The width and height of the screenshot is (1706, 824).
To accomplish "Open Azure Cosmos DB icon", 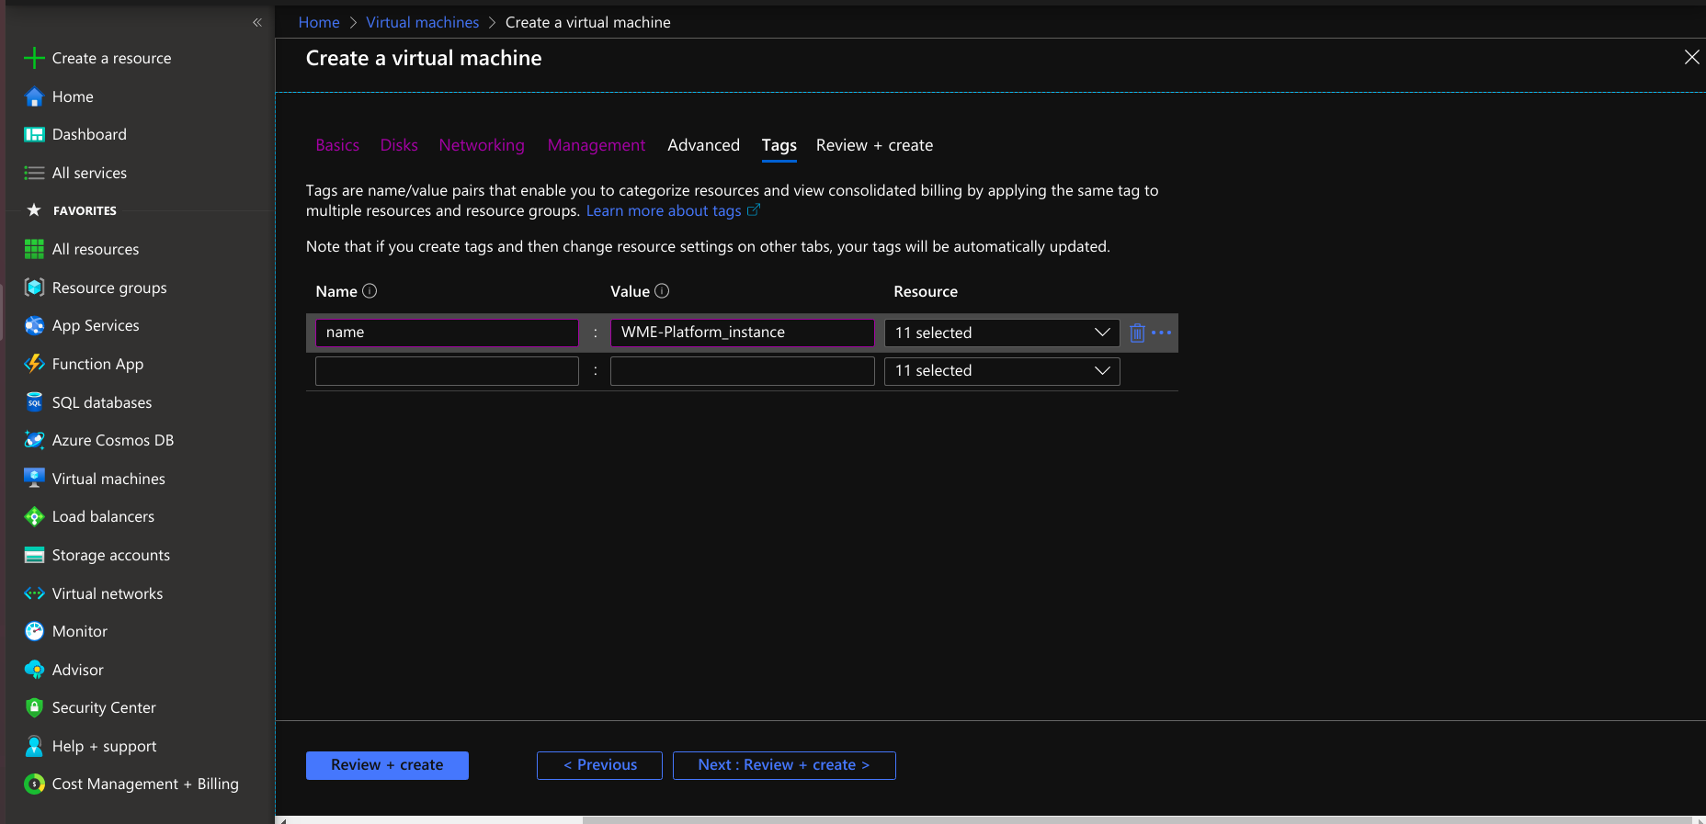I will (x=34, y=440).
